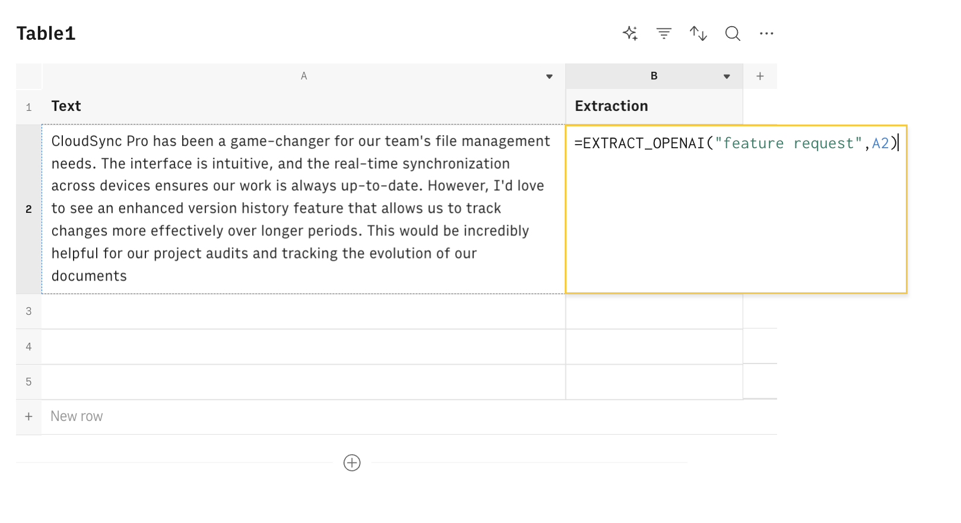
Task: Click the sort arrows icon
Action: click(698, 33)
